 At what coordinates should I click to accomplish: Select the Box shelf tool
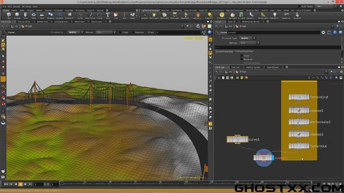pyautogui.click(x=9, y=15)
